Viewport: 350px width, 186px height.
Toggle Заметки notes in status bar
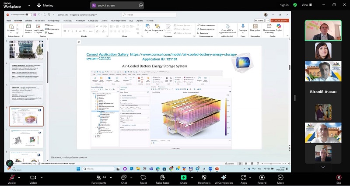(229, 164)
